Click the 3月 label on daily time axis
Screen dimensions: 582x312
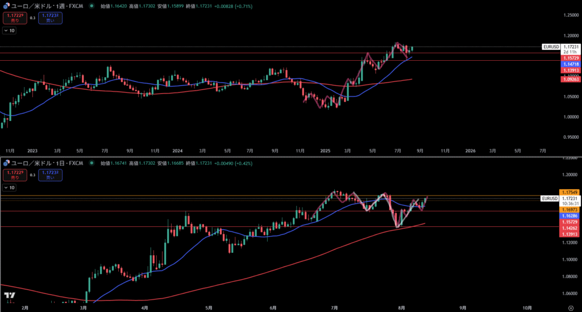click(83, 308)
